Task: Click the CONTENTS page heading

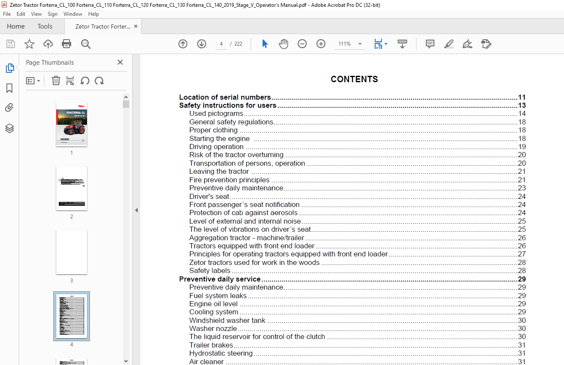Action: (x=354, y=79)
